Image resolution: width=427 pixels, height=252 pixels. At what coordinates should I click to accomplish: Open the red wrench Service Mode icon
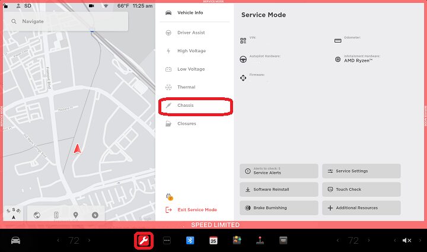[143, 240]
